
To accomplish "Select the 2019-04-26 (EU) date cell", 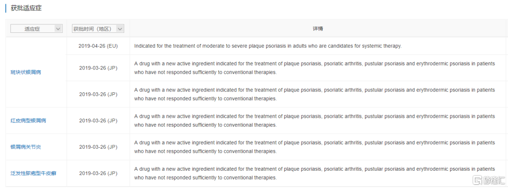I will [98, 46].
